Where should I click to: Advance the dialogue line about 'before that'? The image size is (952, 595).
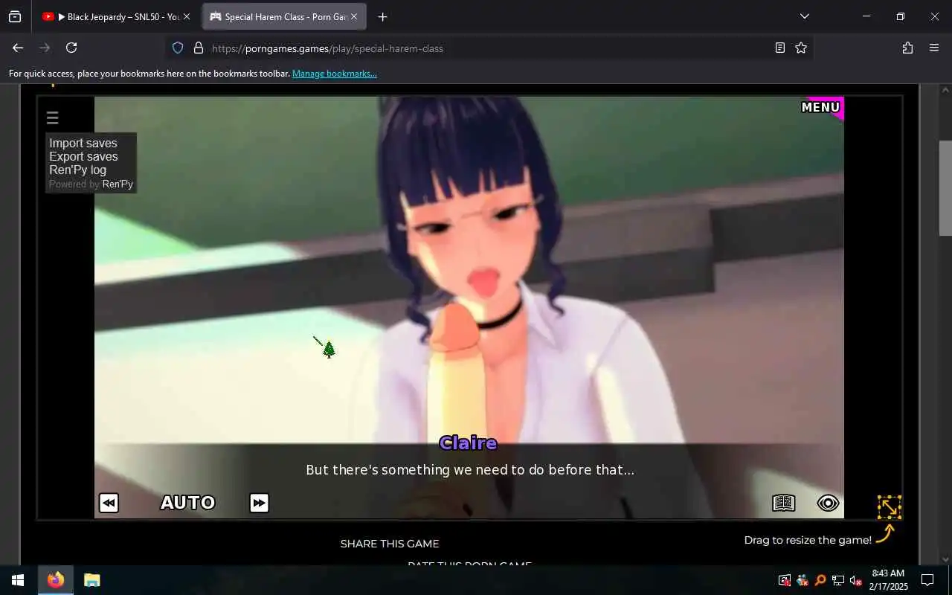tap(470, 470)
